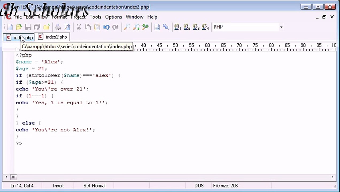The image size is (340, 192).
Task: Click the Replace icon
Action: tap(145, 27)
